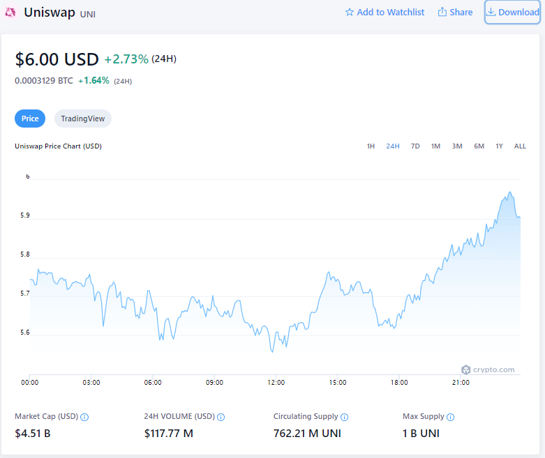The height and width of the screenshot is (458, 545).
Task: Click the Uniswap Price Chart (USD) title
Action: (58, 146)
